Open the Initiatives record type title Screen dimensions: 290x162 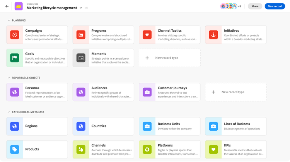click(x=231, y=31)
